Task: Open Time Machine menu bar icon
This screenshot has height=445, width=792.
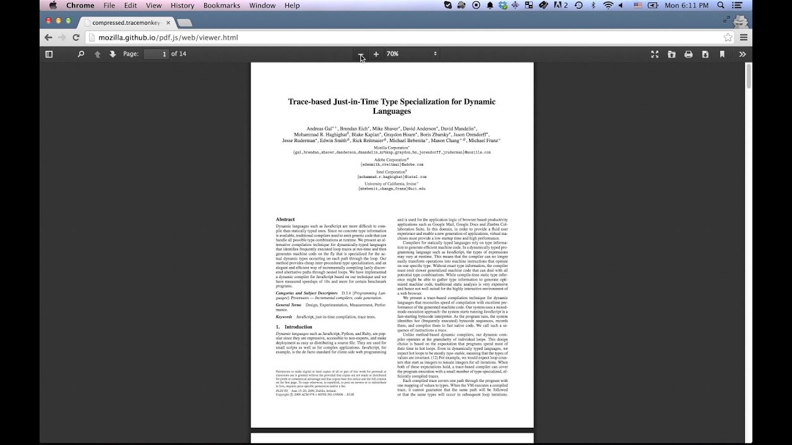Action: (x=579, y=6)
